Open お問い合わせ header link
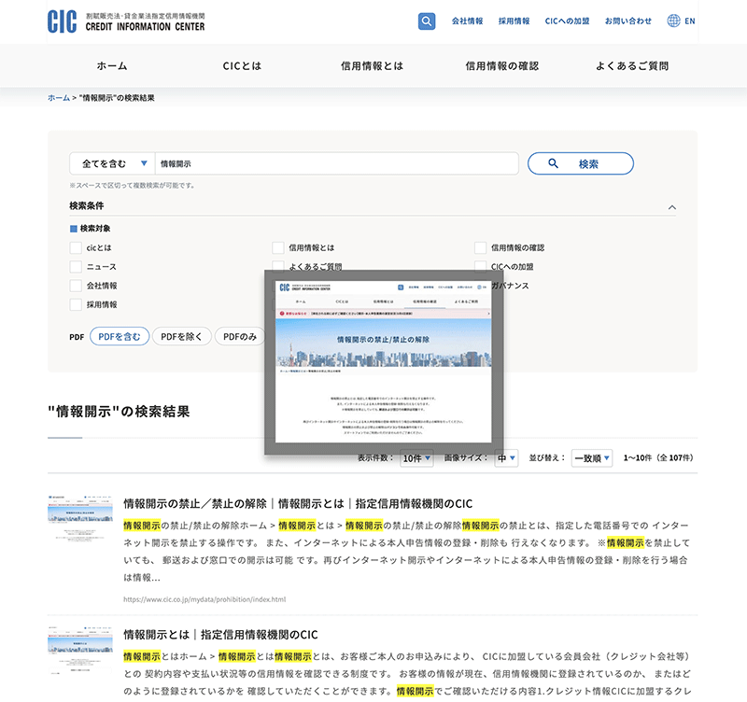 click(627, 21)
